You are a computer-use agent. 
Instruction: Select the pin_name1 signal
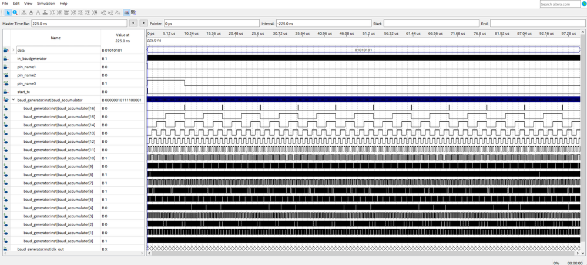(x=26, y=67)
